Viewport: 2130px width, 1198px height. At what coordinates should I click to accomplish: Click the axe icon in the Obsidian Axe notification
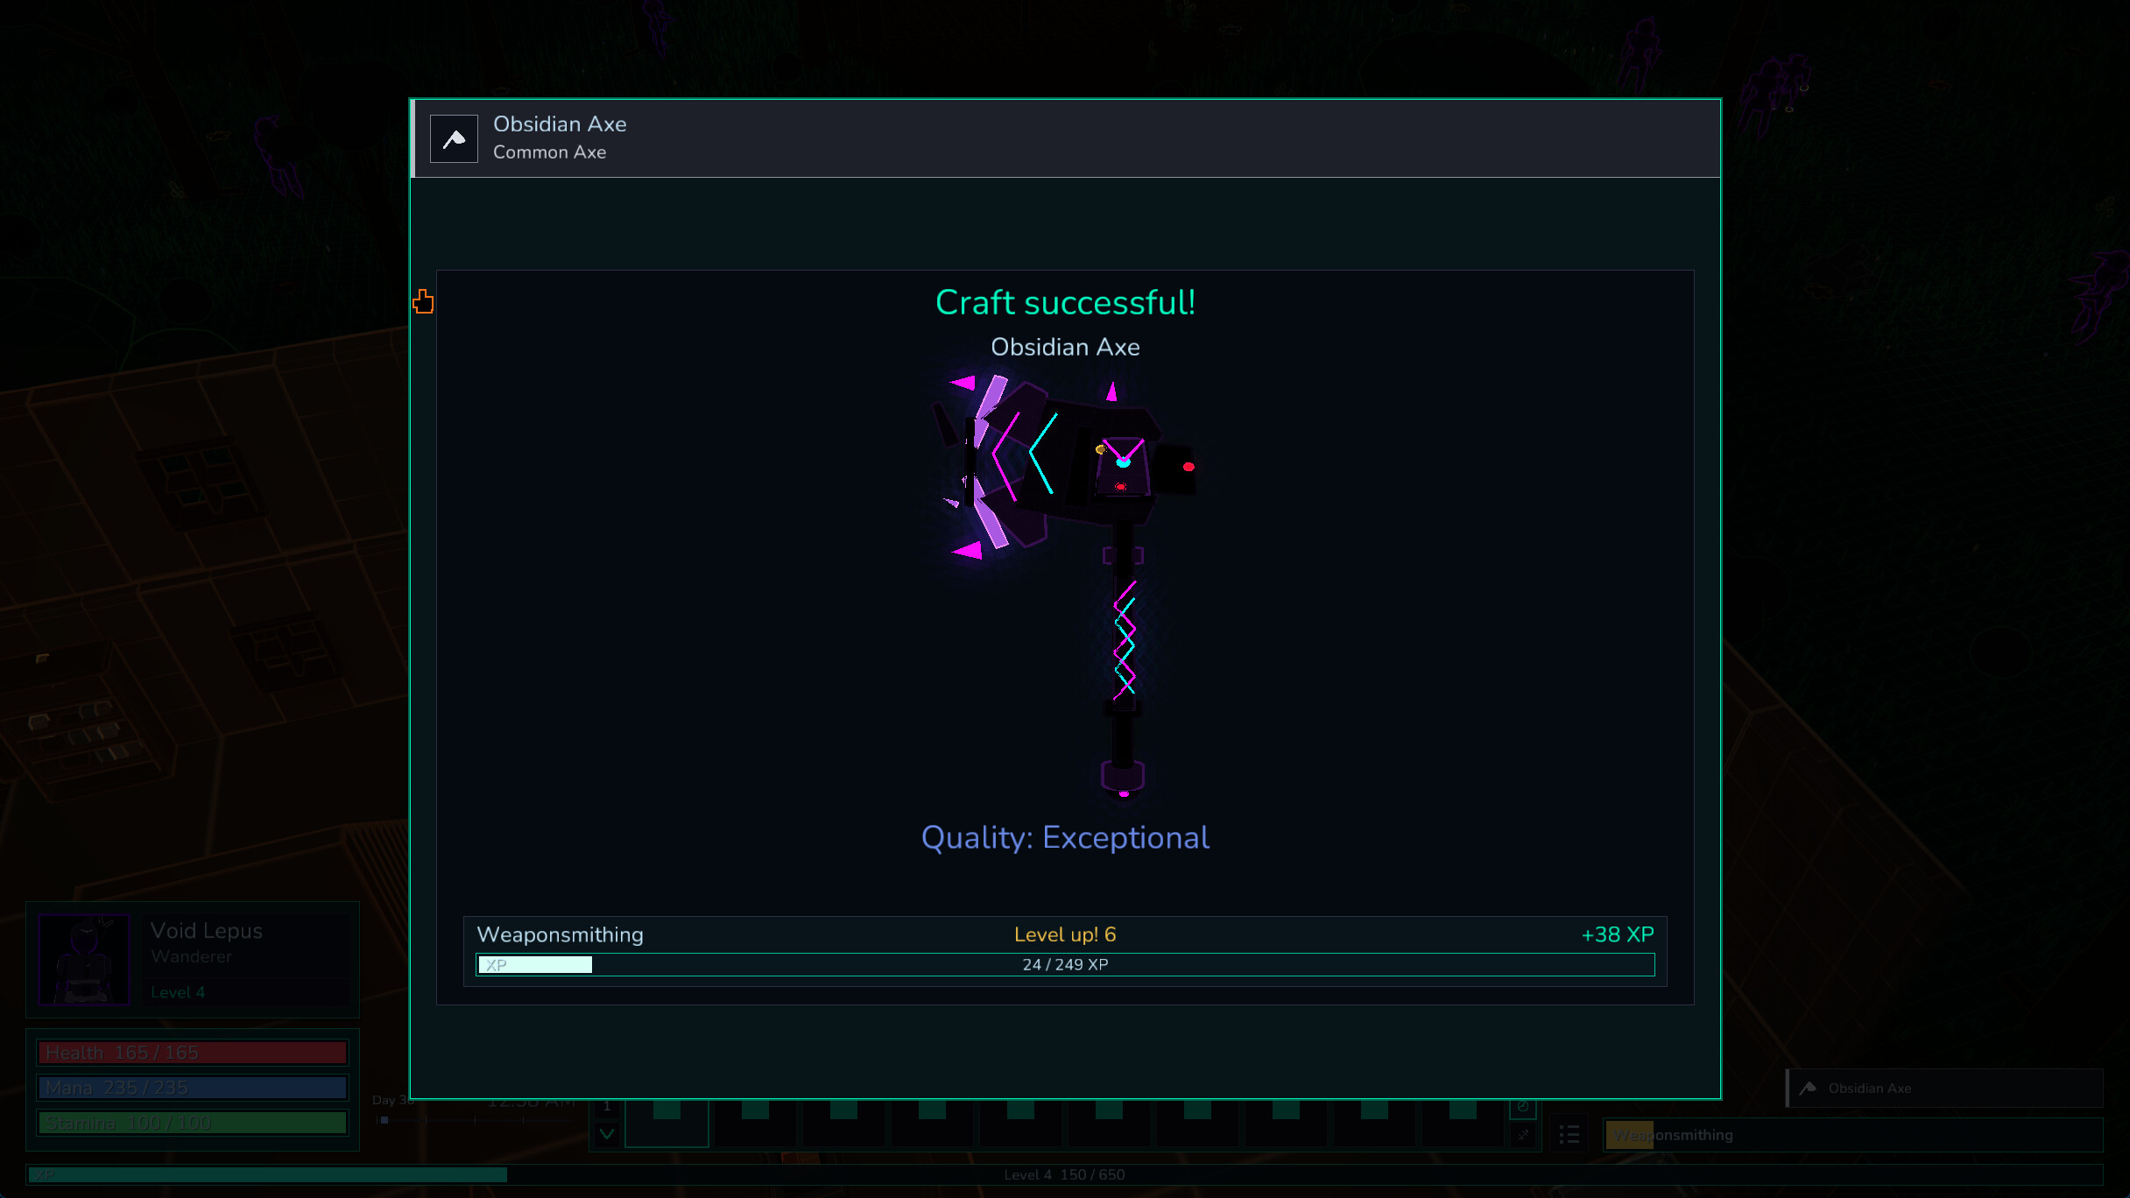(1808, 1089)
